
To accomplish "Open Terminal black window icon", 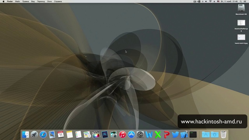I will point(193,135).
